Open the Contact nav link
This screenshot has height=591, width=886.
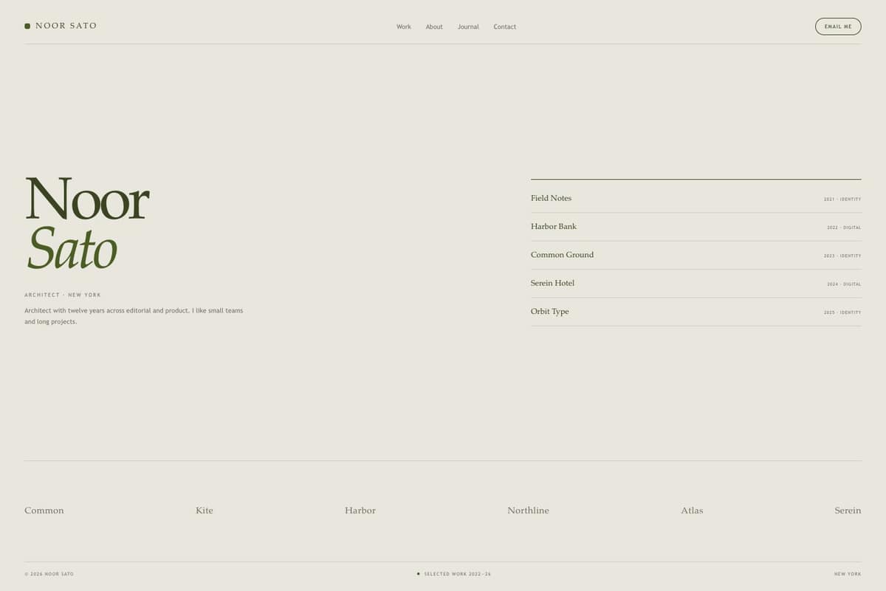tap(505, 27)
